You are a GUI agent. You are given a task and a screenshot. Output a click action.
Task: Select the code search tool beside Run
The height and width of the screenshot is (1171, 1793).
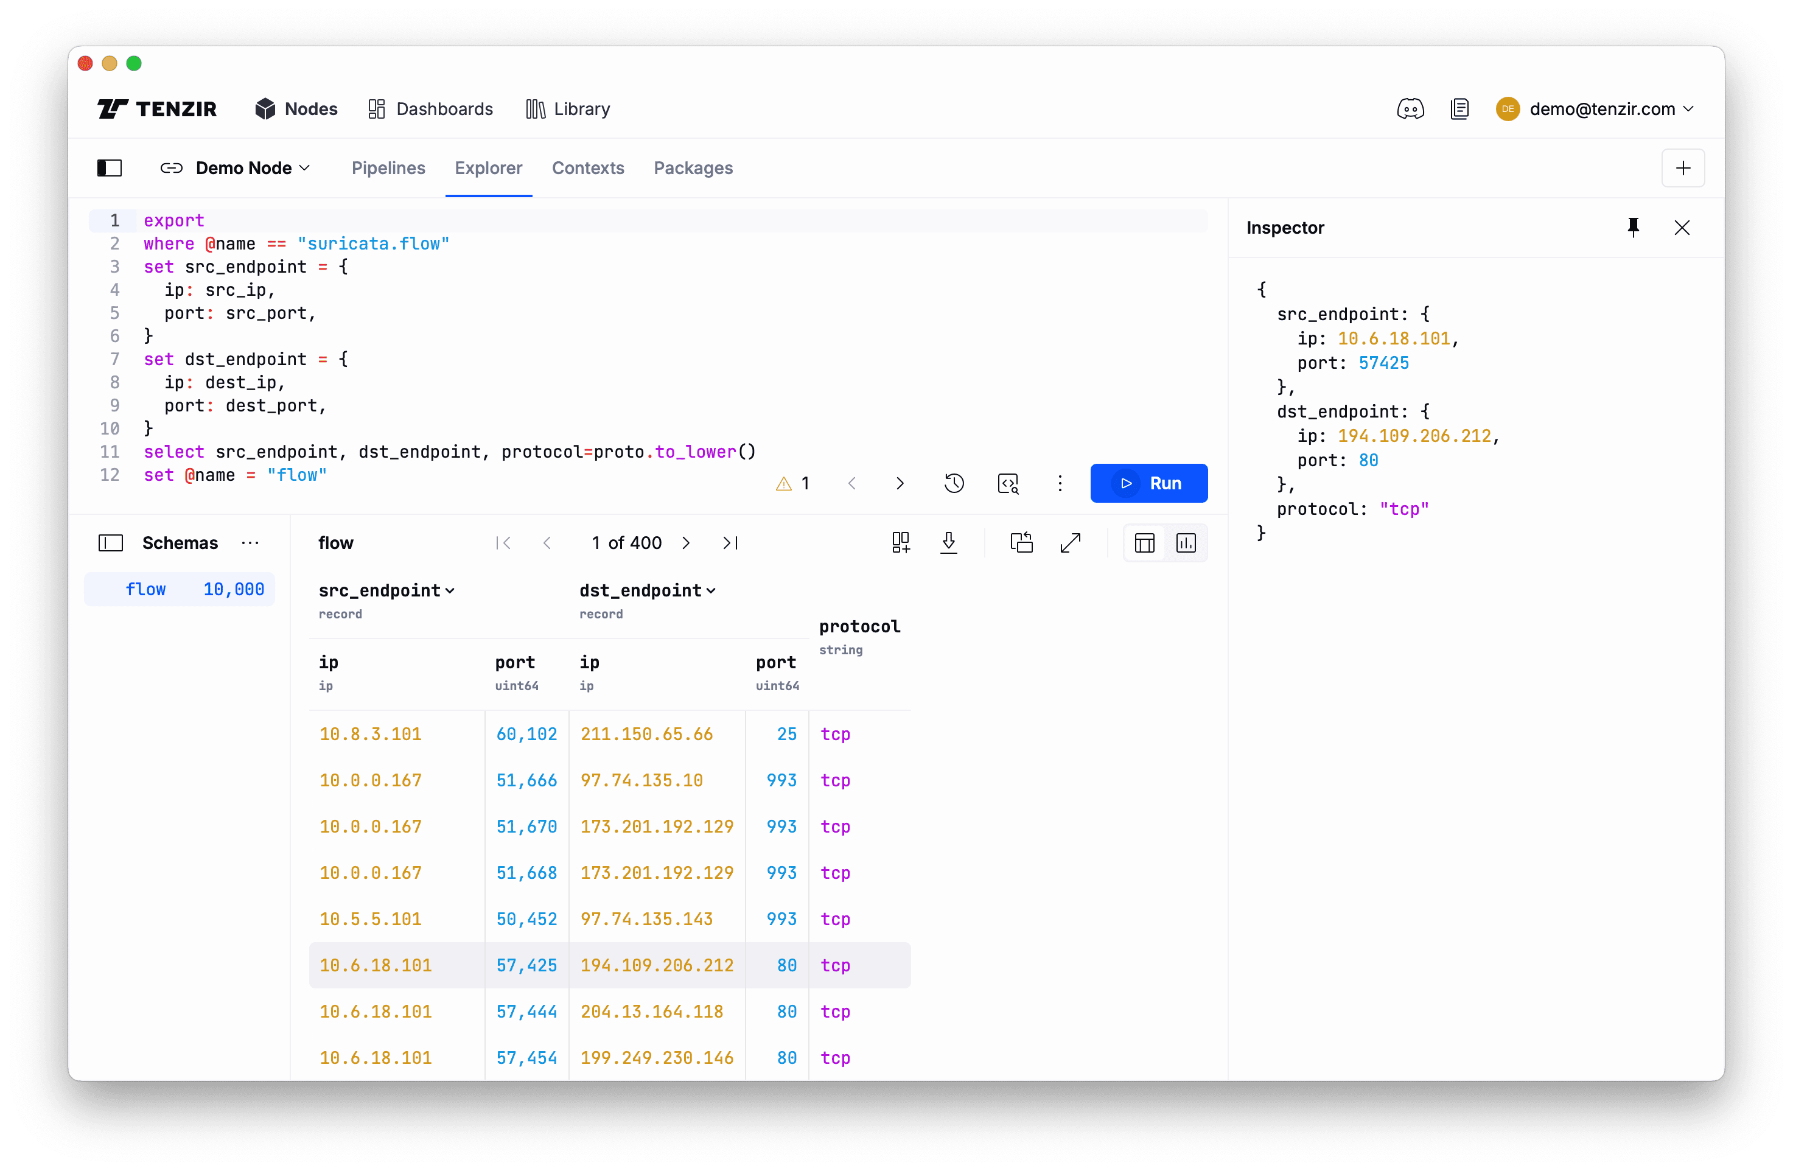(1007, 483)
